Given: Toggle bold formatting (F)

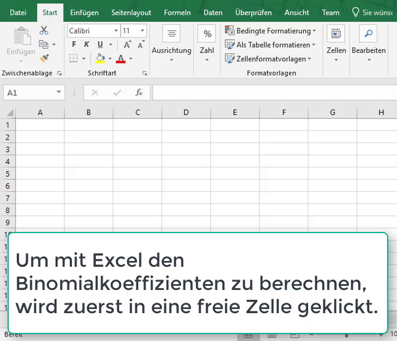Looking at the screenshot, I should coord(74,45).
